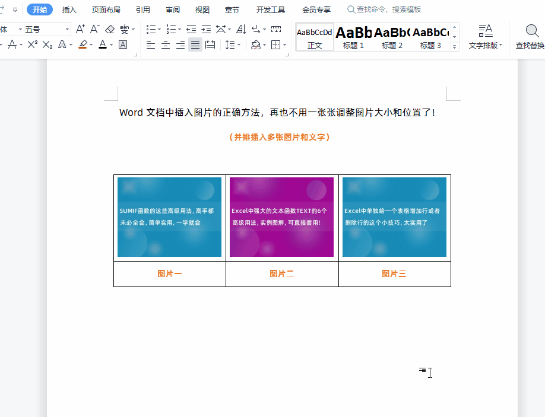The width and height of the screenshot is (545, 417).
Task: Expand shading color dropdown arrow
Action: 265,44
